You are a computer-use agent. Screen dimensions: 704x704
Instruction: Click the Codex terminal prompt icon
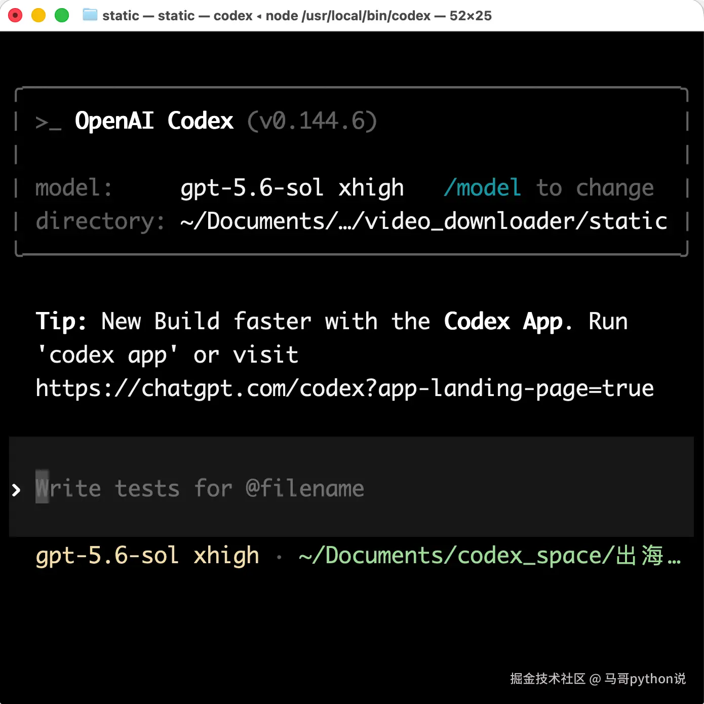[x=48, y=122]
